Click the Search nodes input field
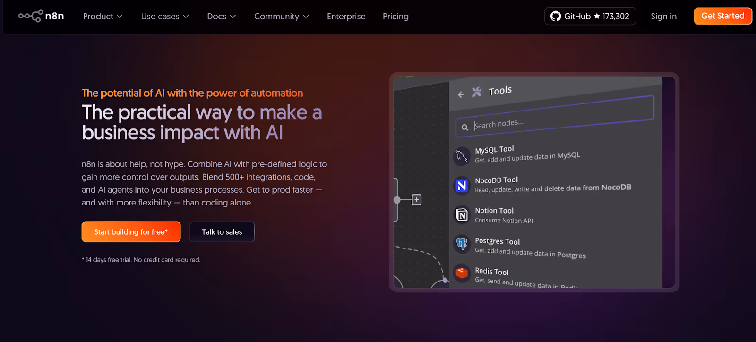 555,117
